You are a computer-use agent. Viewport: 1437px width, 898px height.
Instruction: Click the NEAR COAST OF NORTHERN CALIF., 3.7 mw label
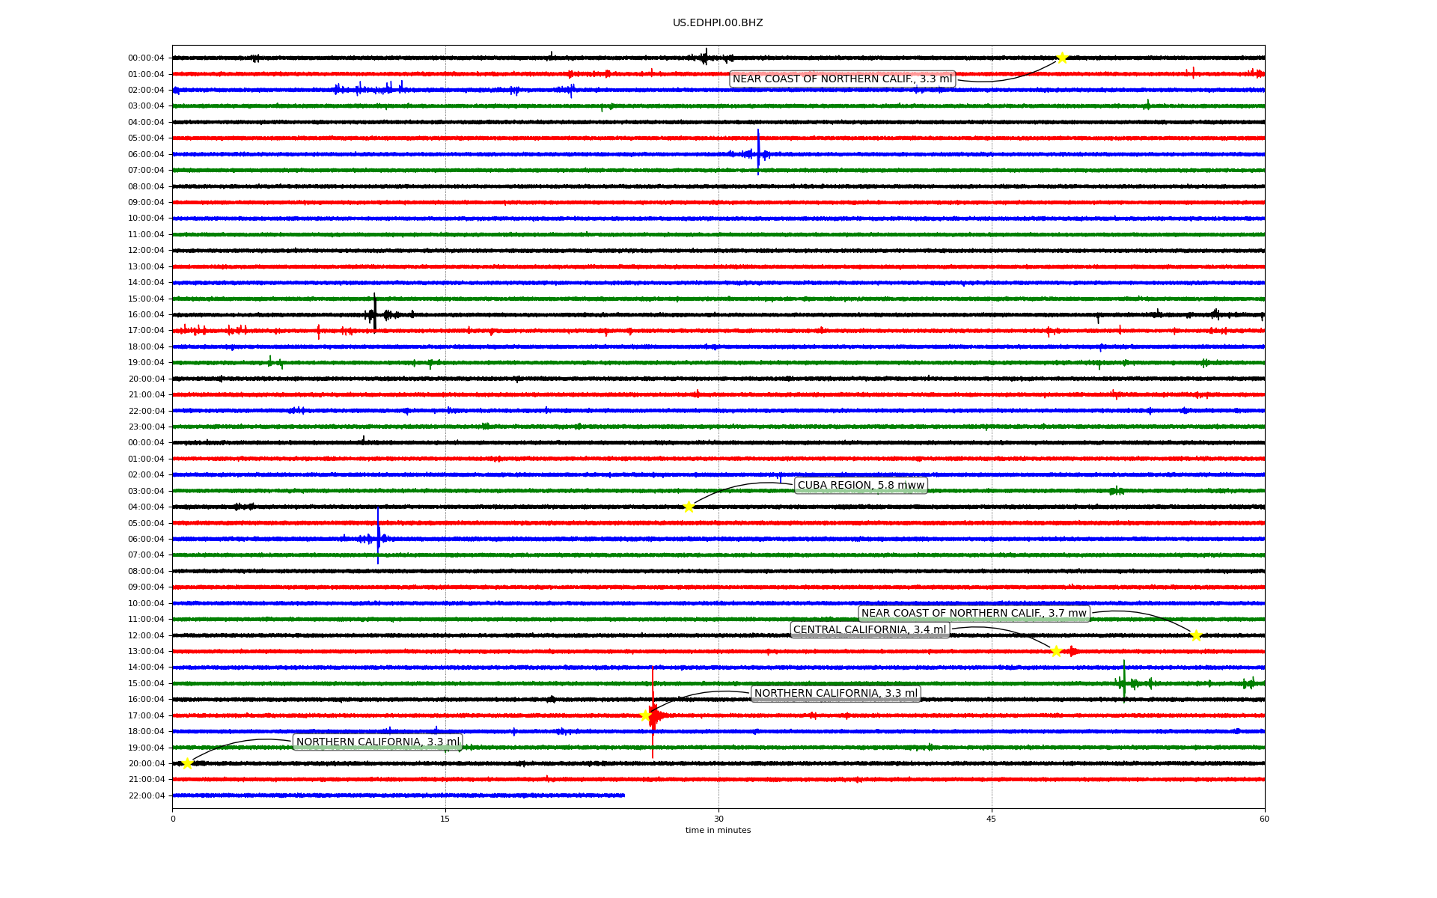click(973, 614)
